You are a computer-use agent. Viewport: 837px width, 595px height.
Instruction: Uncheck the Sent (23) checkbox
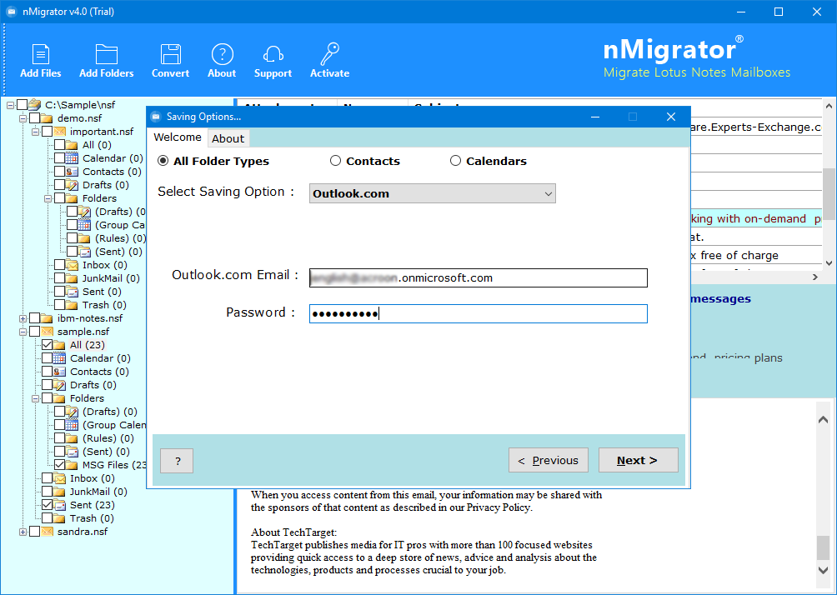pos(47,505)
